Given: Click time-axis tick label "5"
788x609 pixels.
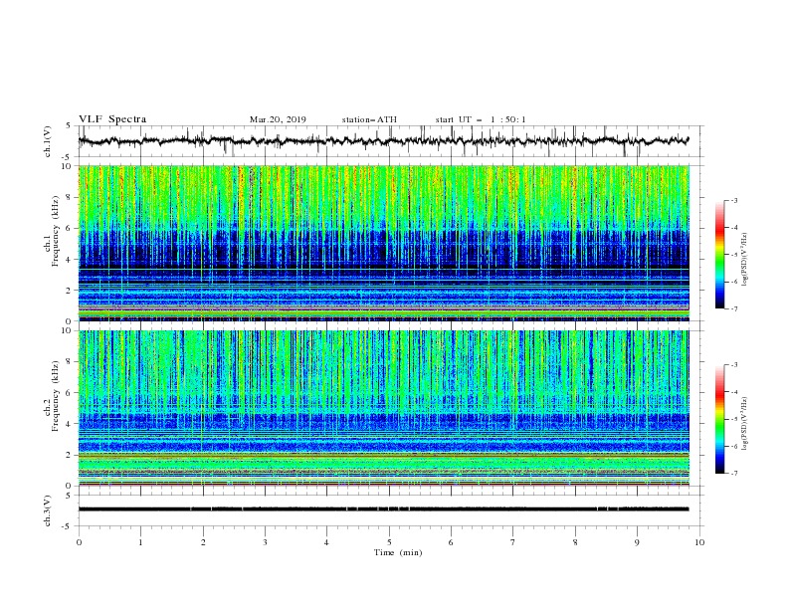Looking at the screenshot, I should pos(389,542).
